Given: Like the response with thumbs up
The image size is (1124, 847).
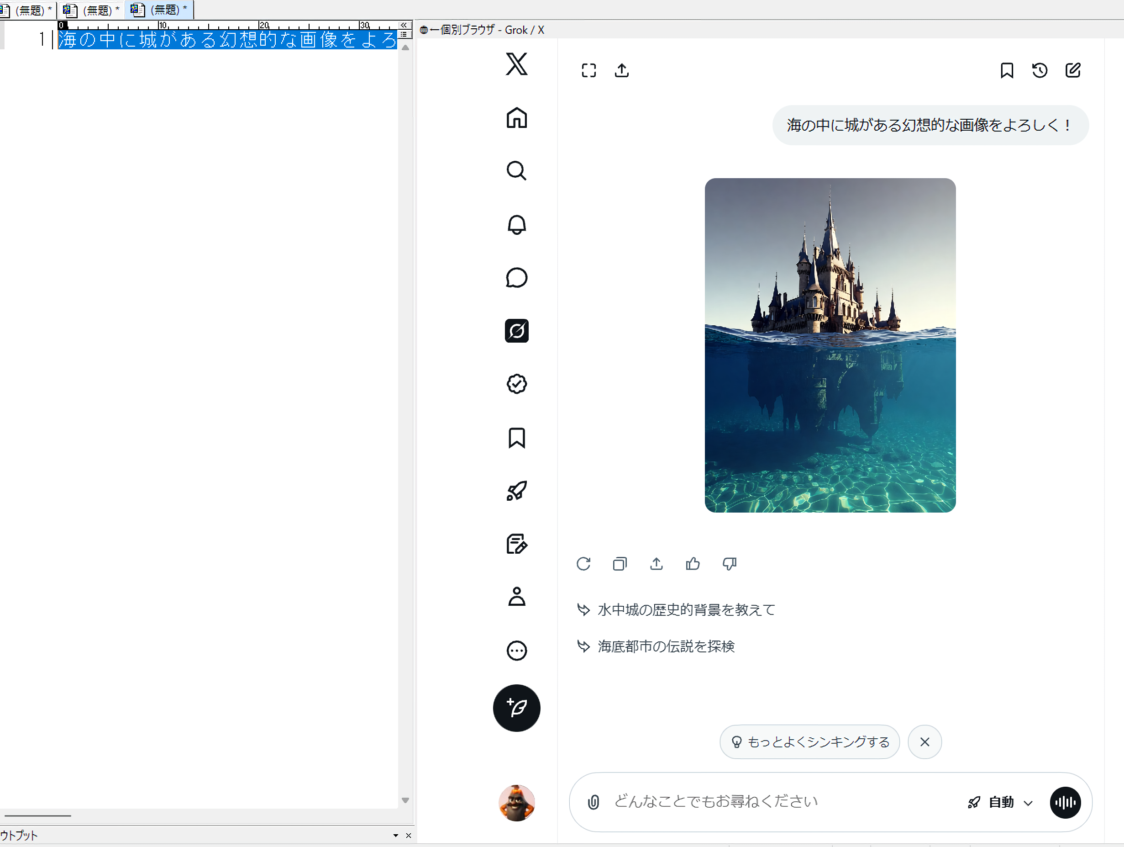Looking at the screenshot, I should coord(693,564).
